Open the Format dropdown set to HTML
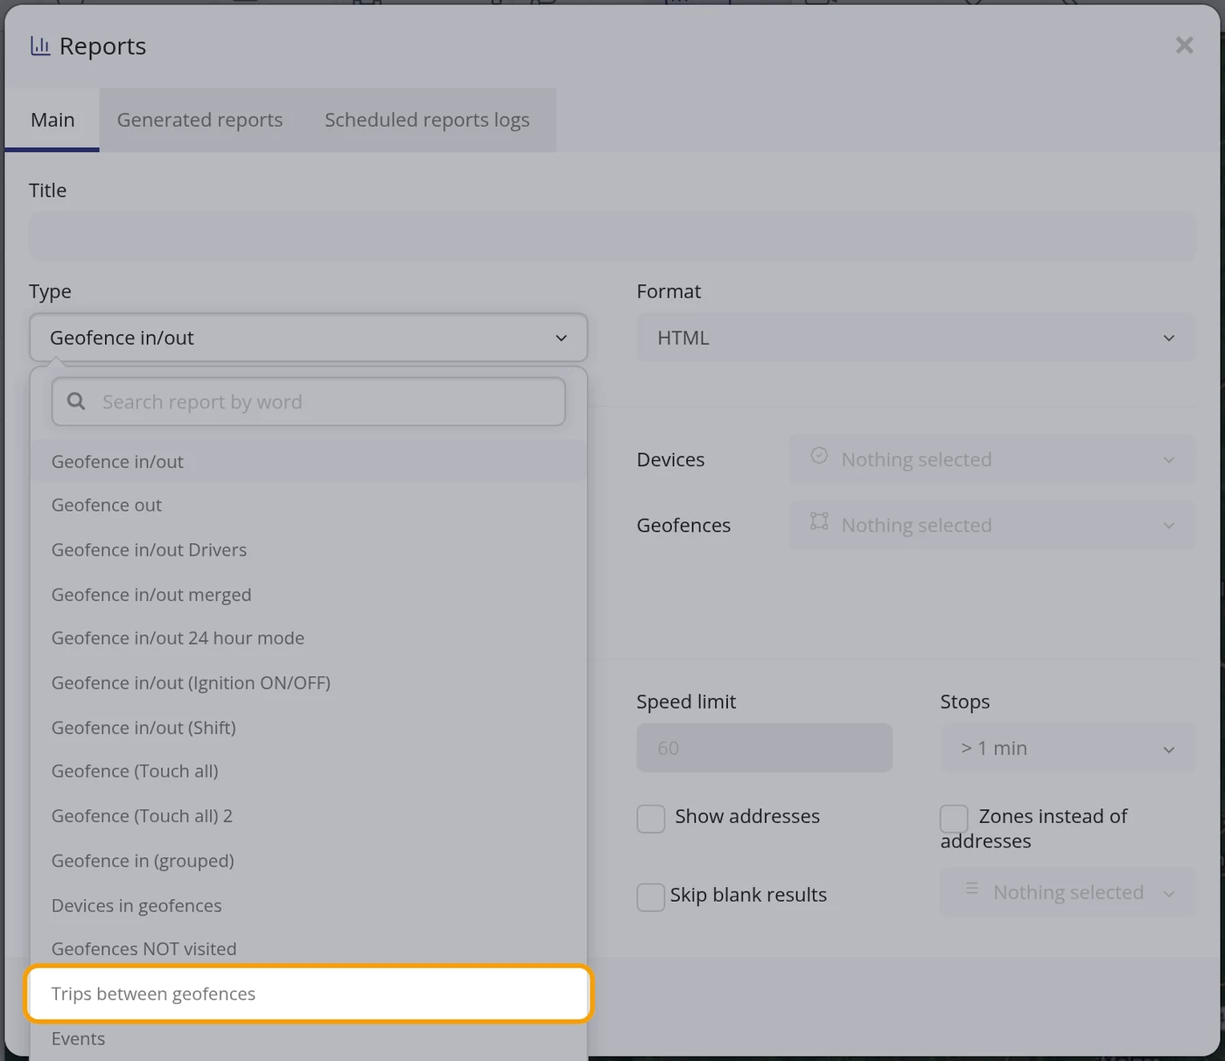The height and width of the screenshot is (1061, 1225). (915, 338)
